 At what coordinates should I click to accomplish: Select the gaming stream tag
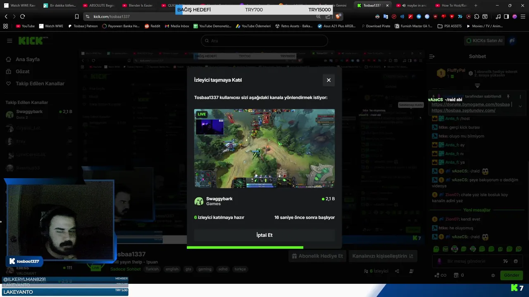tap(205, 269)
